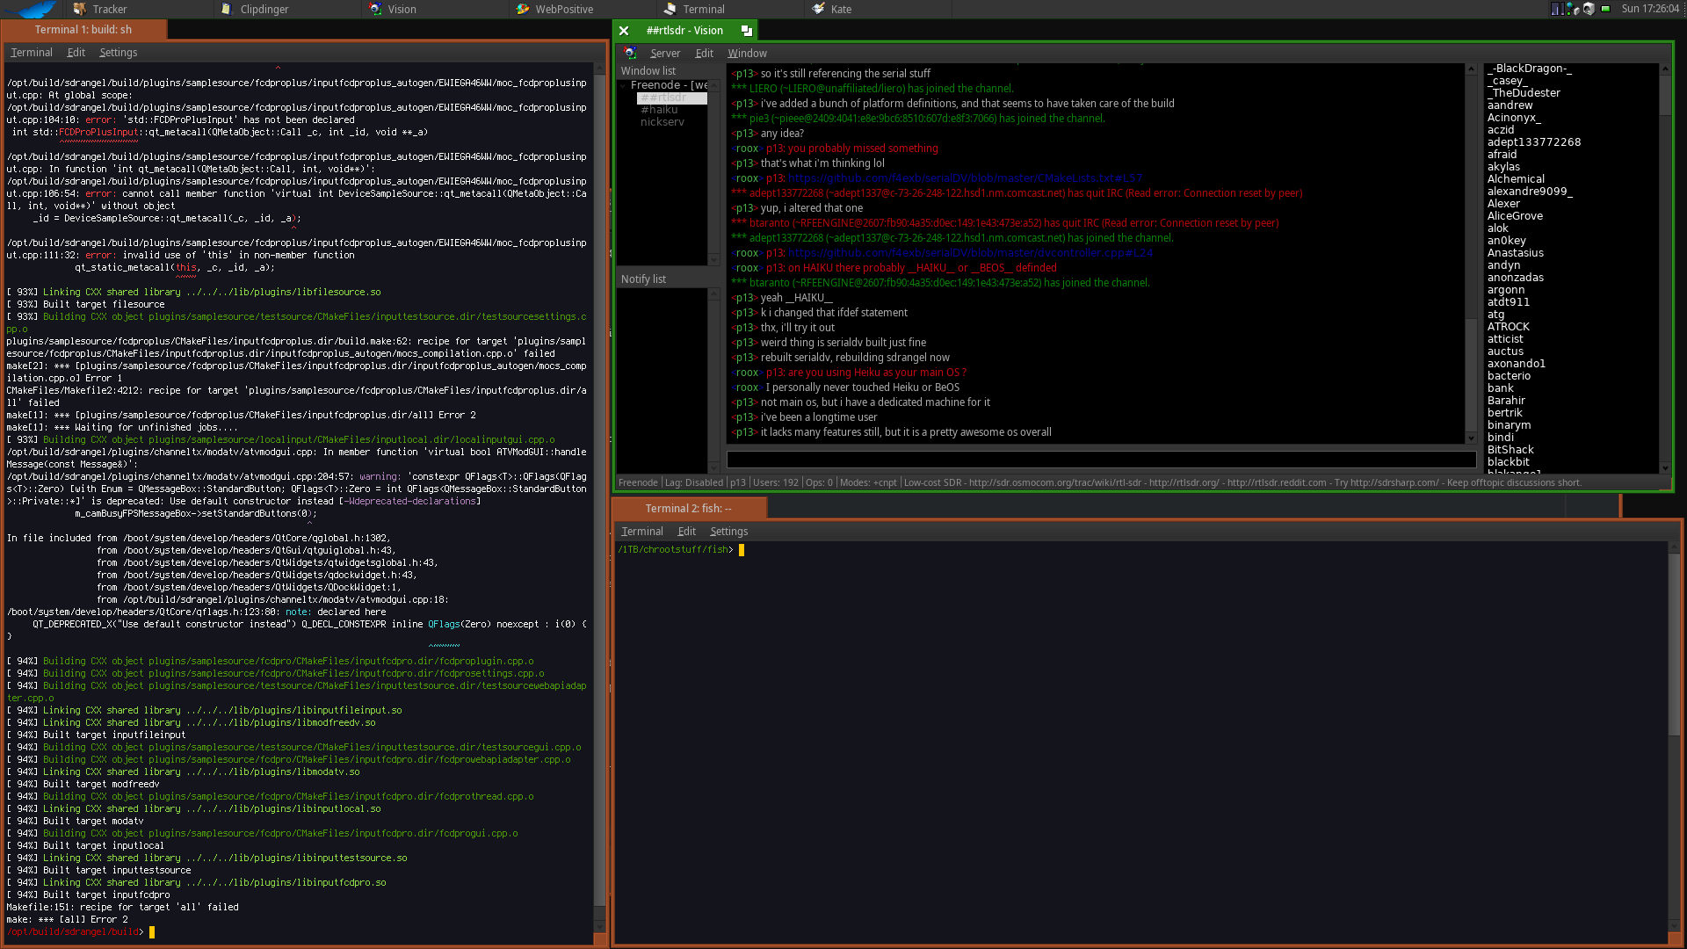
Task: Select user Alchemical in the nick list
Action: 1516,179
